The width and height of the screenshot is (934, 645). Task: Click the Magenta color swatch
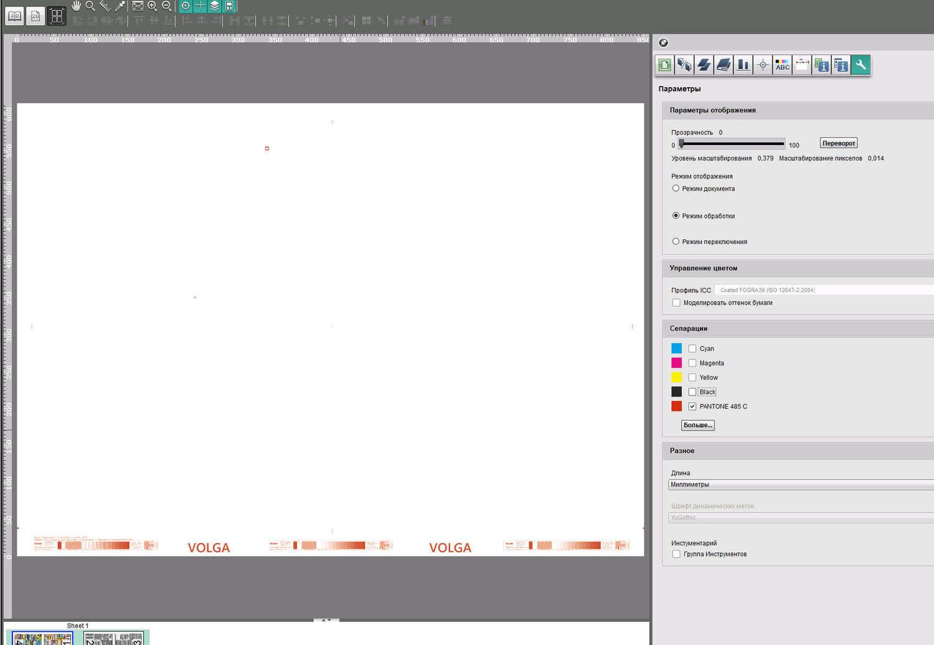click(x=677, y=363)
